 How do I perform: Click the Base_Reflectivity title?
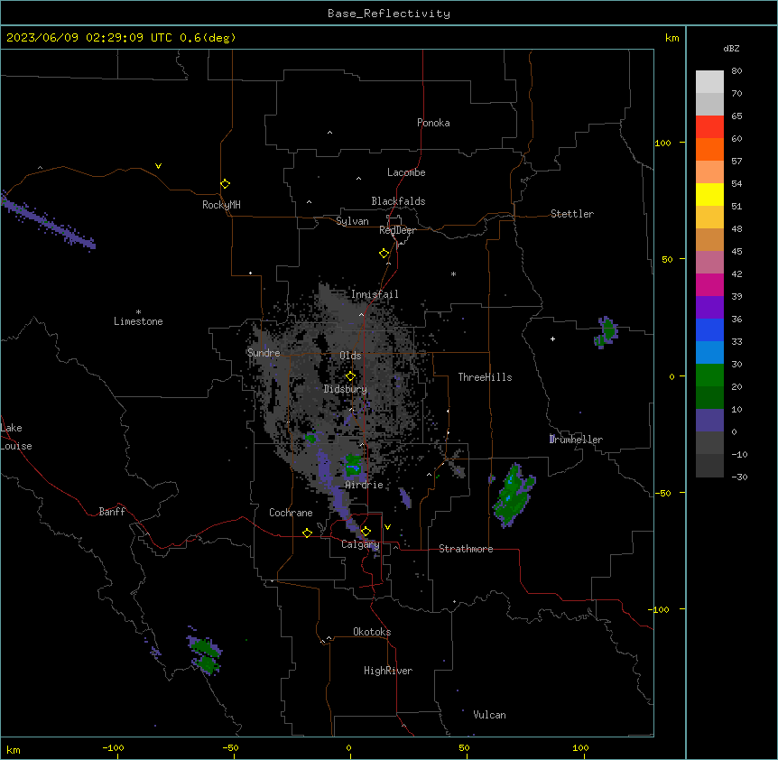pos(389,14)
